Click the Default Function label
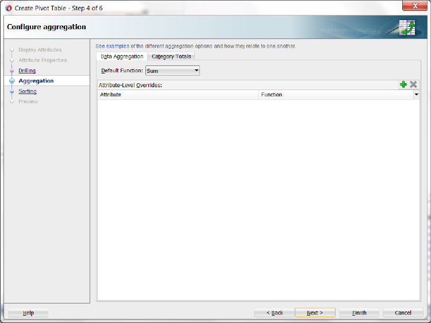Viewport: 431px width, 323px height. [x=122, y=71]
